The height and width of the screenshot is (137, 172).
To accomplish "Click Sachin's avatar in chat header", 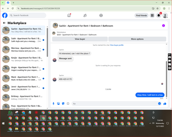I will click(55, 26).
